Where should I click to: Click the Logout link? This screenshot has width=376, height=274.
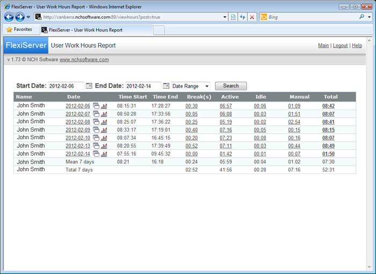340,46
